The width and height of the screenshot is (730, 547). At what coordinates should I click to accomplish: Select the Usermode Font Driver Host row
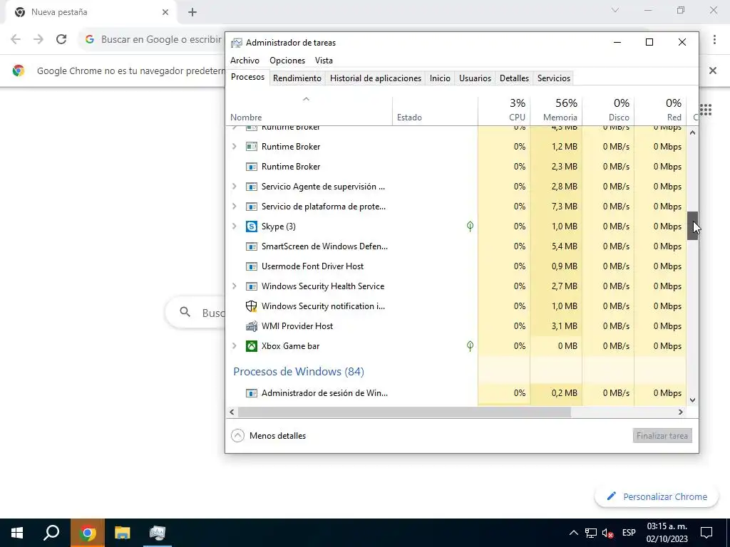[456, 266]
